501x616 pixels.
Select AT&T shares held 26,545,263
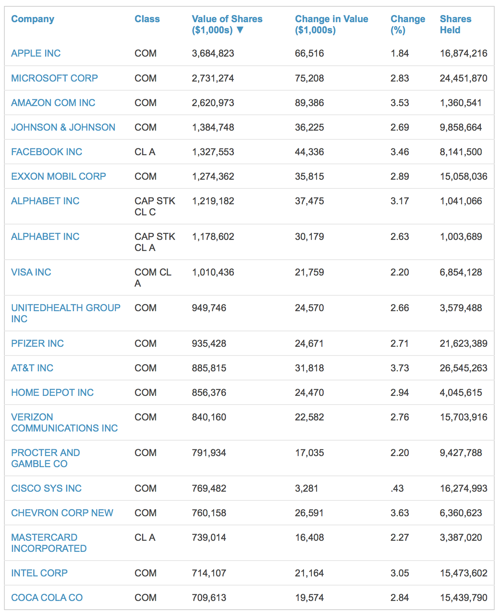464,368
